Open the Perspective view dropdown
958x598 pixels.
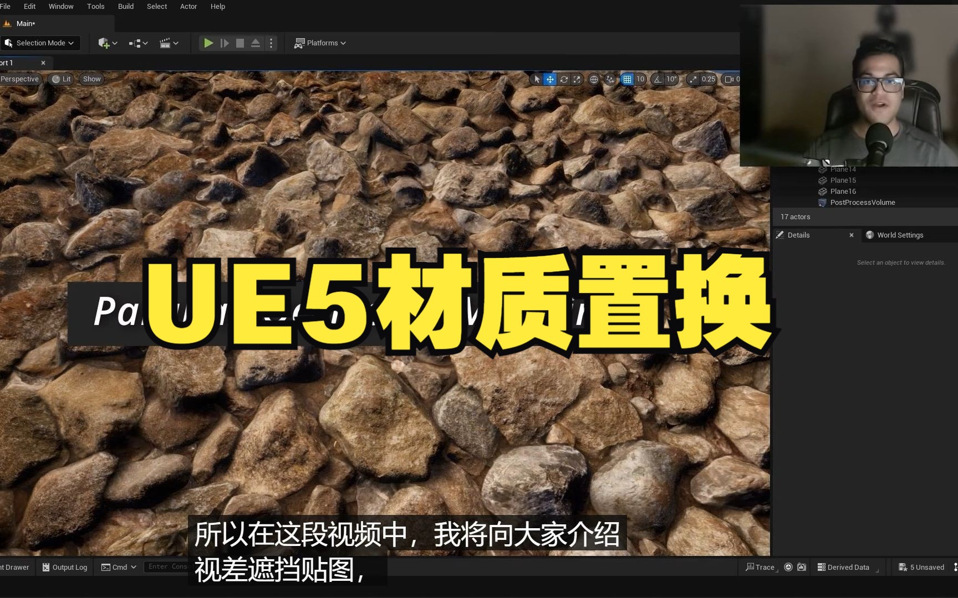tap(20, 79)
